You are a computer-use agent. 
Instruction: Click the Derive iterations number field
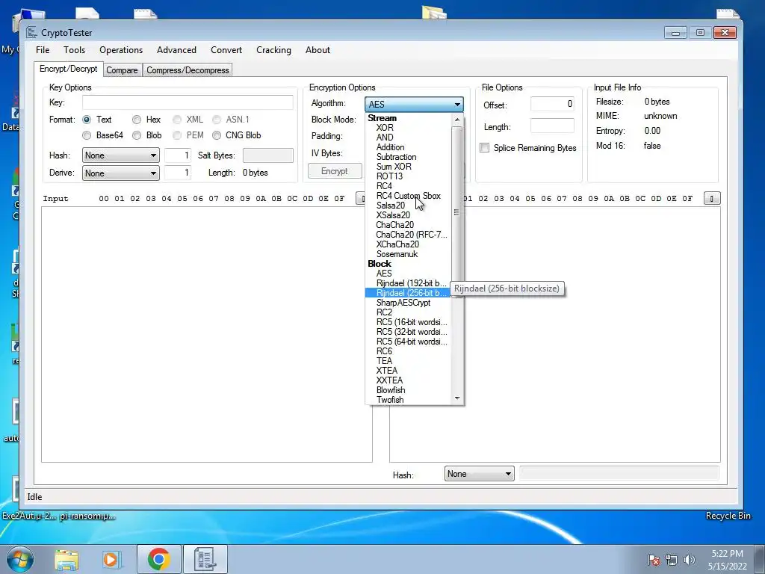pos(178,173)
